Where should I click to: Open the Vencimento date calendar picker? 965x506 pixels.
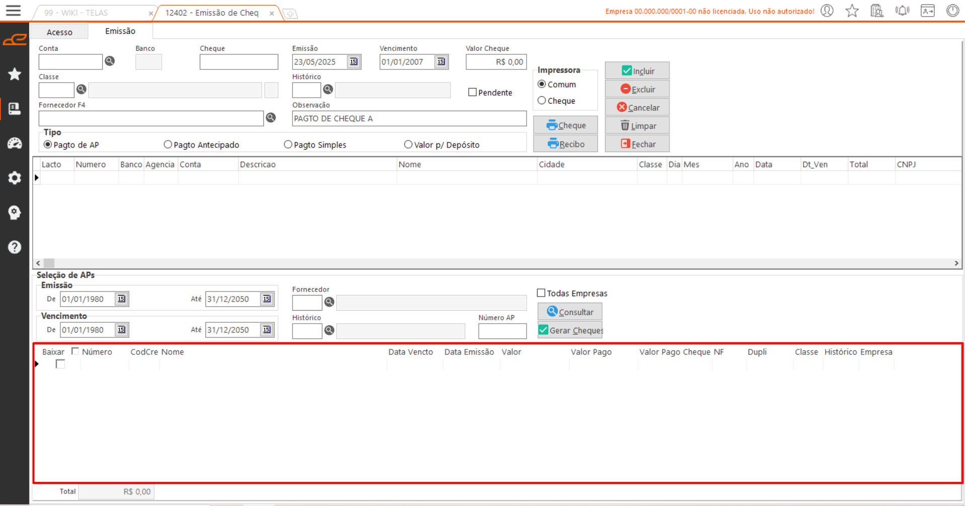pyautogui.click(x=441, y=62)
